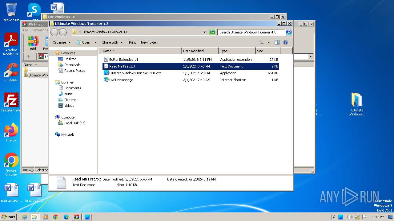Open Downloads under Favorites
Viewport: 394px width, 221px height.
(x=72, y=65)
